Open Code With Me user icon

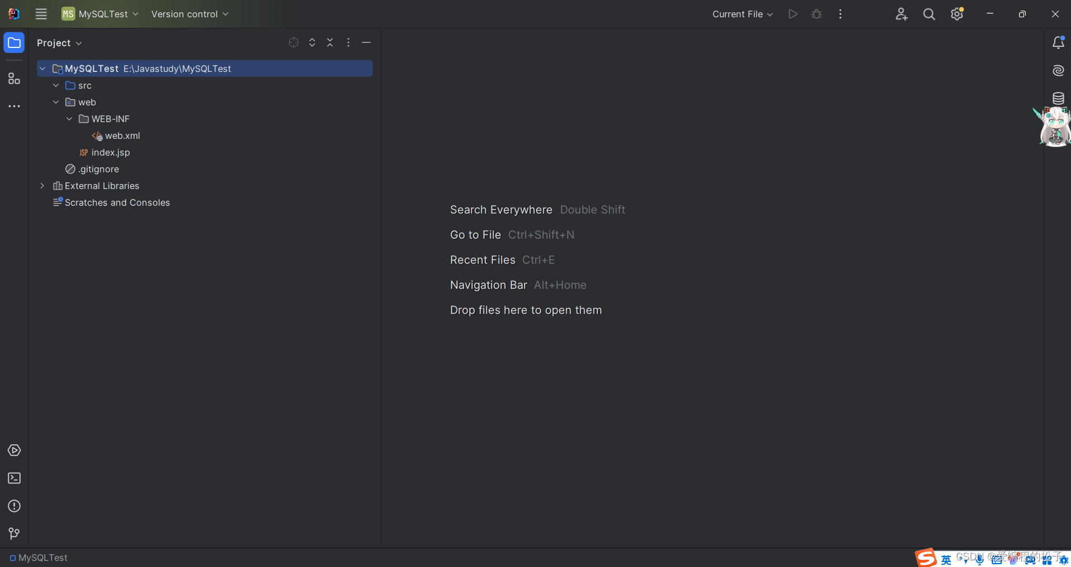pyautogui.click(x=901, y=14)
